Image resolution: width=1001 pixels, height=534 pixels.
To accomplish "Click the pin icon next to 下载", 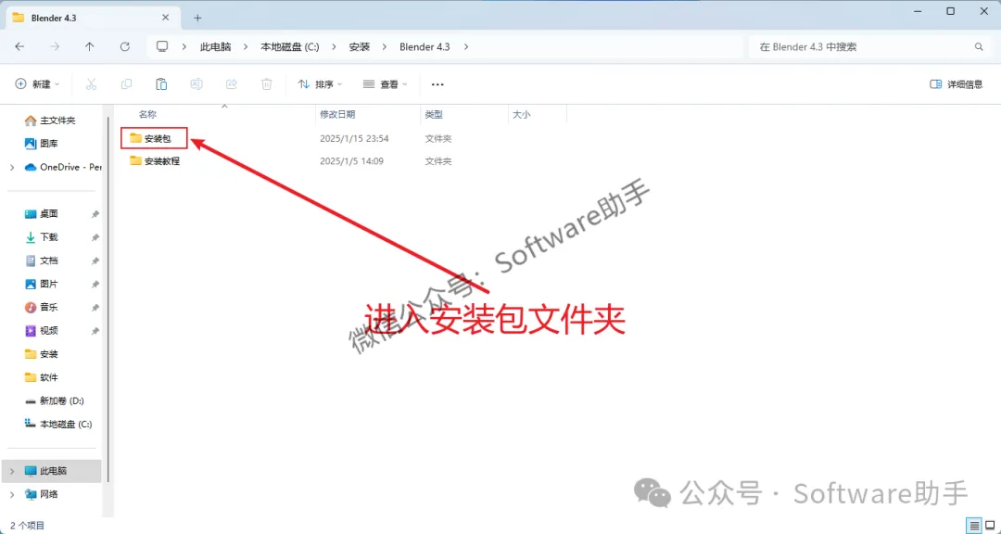I will (95, 237).
